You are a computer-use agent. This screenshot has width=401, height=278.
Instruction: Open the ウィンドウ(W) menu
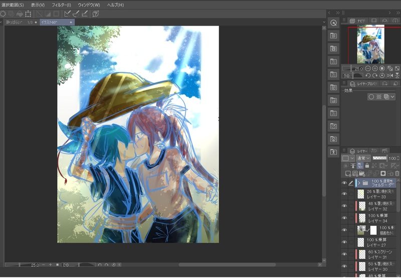(x=89, y=5)
